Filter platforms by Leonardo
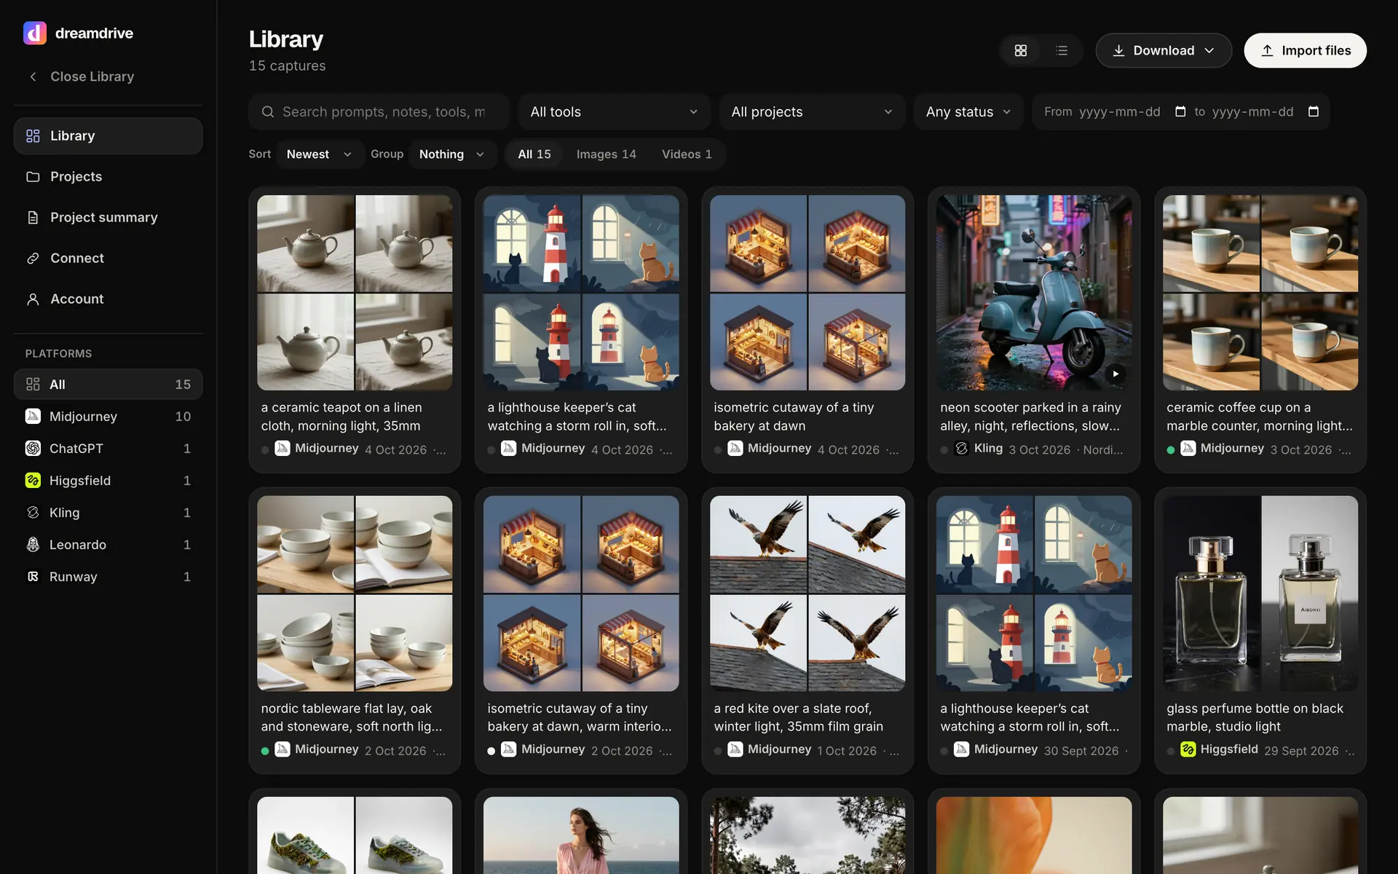The width and height of the screenshot is (1398, 874). [x=108, y=545]
